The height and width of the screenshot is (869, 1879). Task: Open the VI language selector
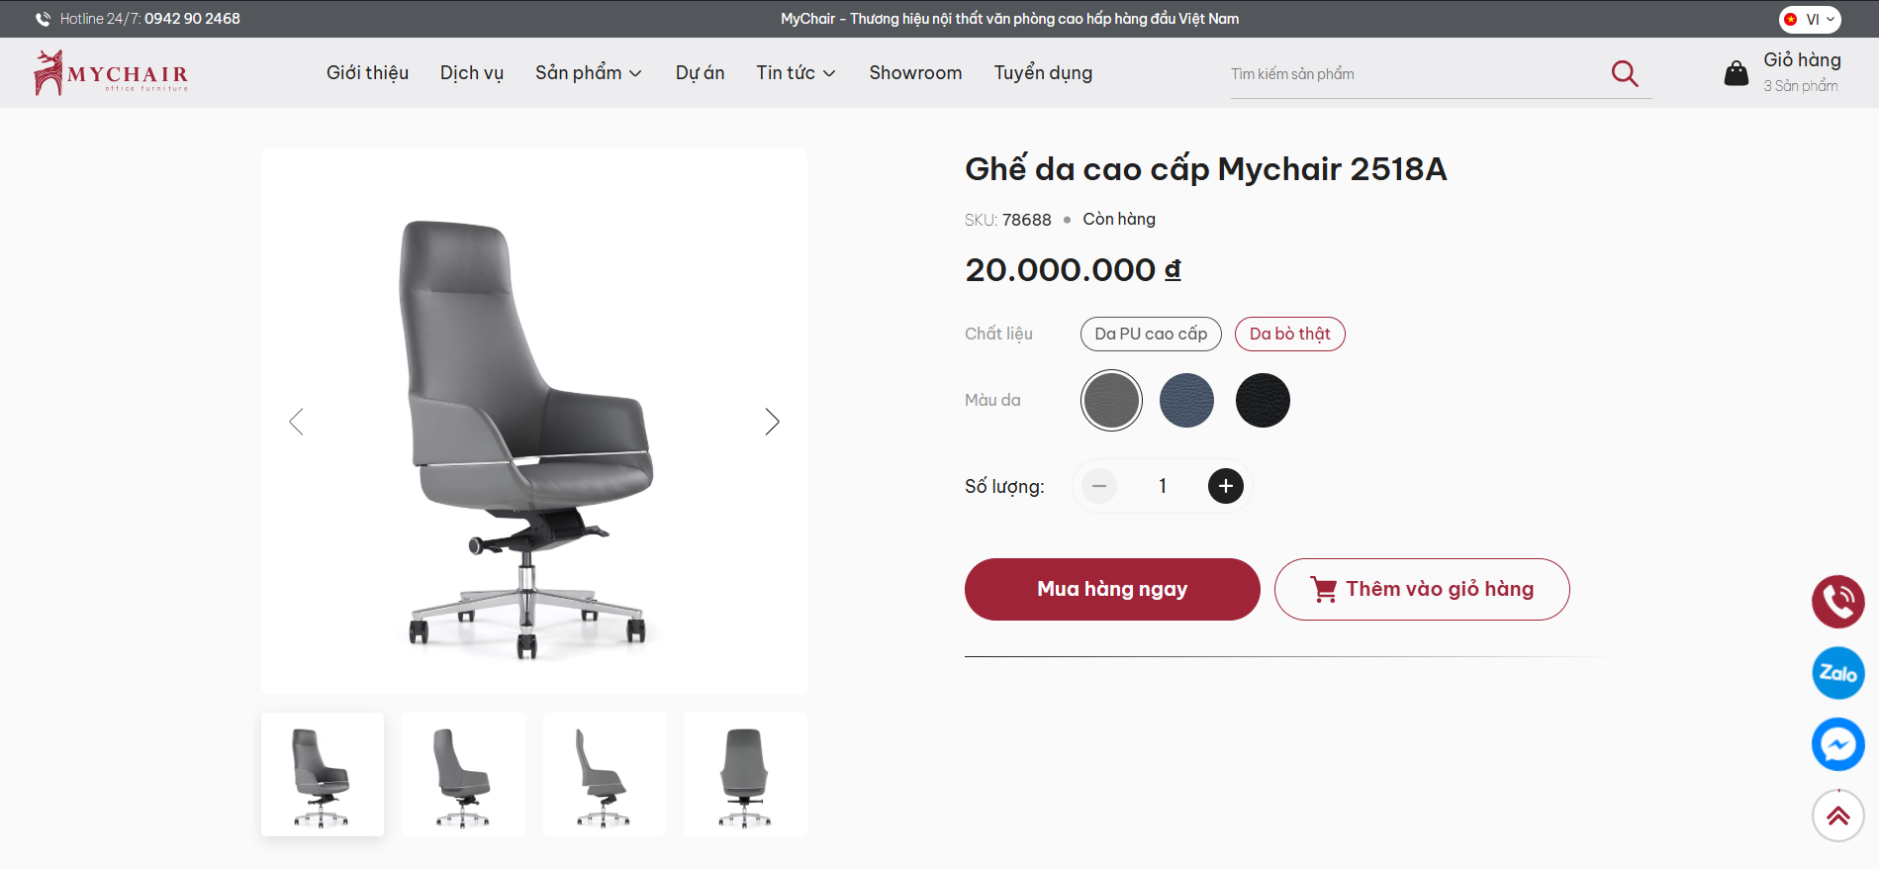(x=1810, y=19)
